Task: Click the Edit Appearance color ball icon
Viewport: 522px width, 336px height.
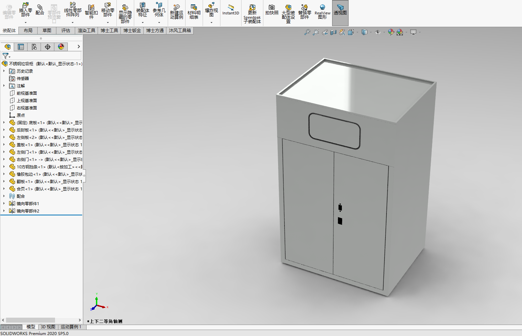Action: tap(391, 32)
